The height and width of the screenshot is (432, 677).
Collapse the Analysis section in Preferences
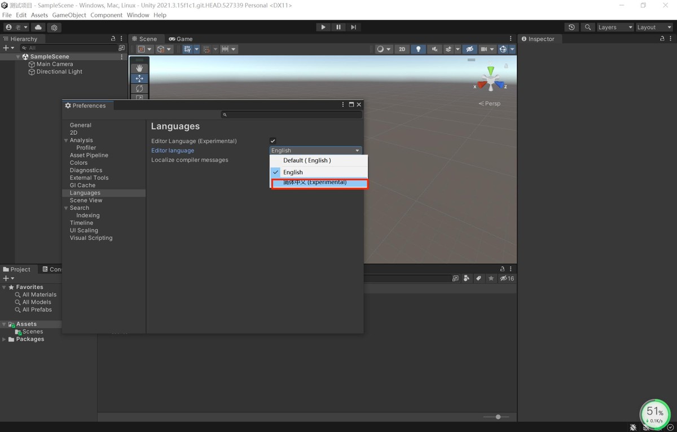[x=66, y=140]
